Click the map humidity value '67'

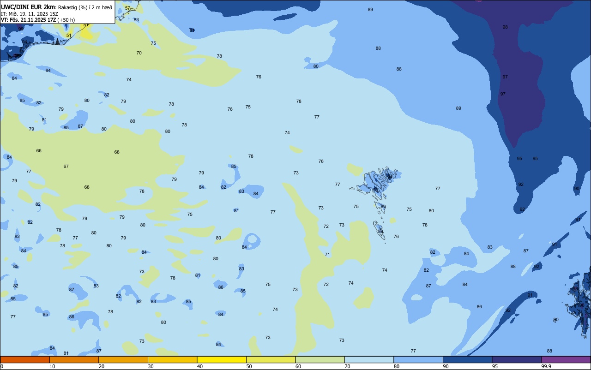click(x=66, y=167)
